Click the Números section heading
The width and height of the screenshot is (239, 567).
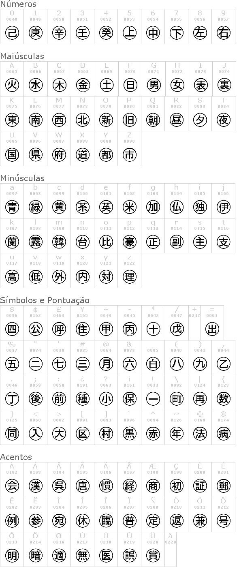click(x=18, y=4)
